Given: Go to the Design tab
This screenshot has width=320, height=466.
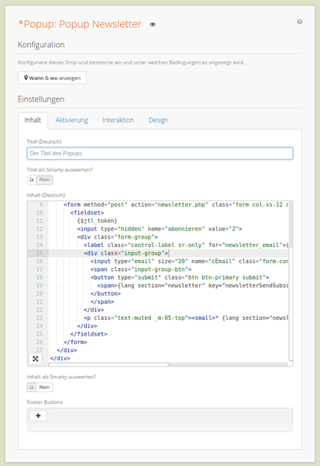Looking at the screenshot, I should (x=158, y=120).
